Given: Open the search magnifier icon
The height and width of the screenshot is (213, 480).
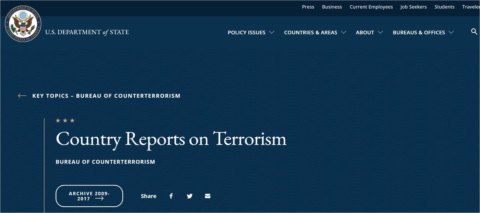Looking at the screenshot, I should coord(474,32).
